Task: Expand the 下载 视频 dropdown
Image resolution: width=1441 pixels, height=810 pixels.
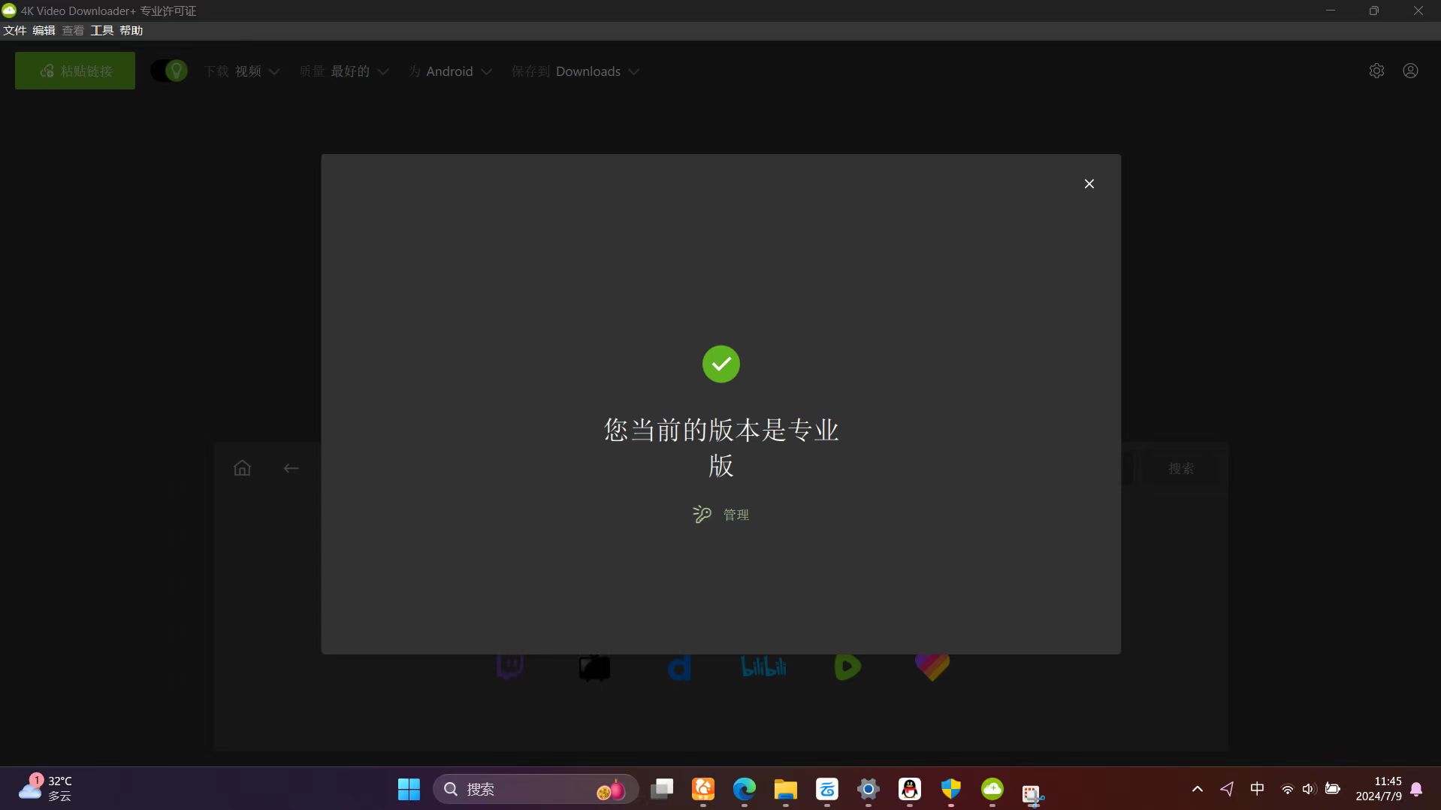Action: pos(242,71)
